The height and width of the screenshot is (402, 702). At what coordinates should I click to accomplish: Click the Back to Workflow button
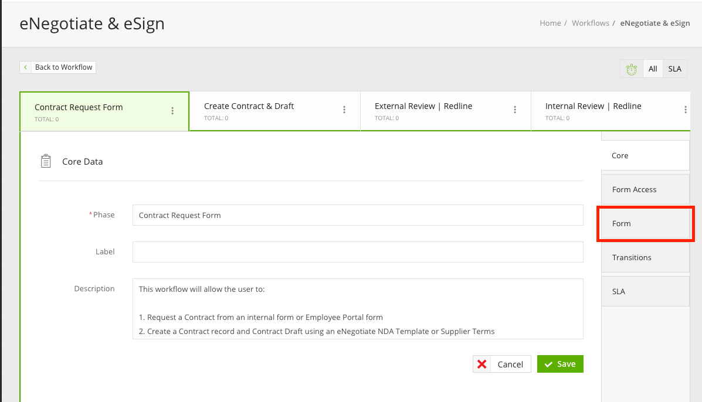point(57,67)
